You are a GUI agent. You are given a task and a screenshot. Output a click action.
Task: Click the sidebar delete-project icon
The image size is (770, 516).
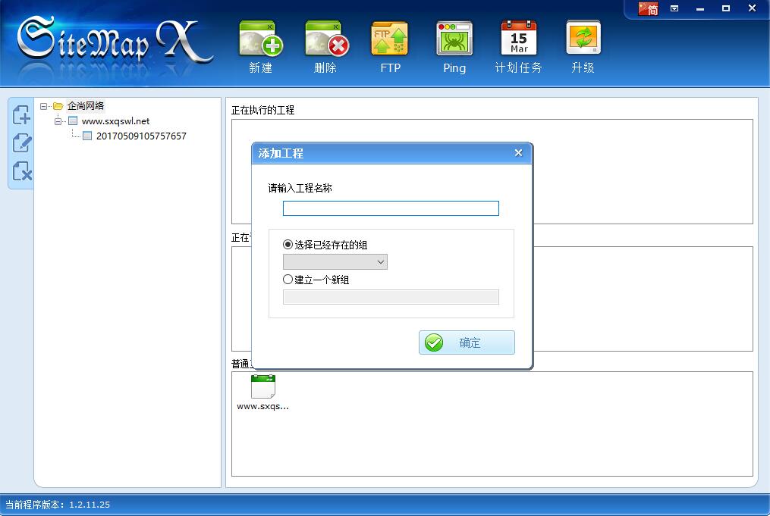coord(22,171)
